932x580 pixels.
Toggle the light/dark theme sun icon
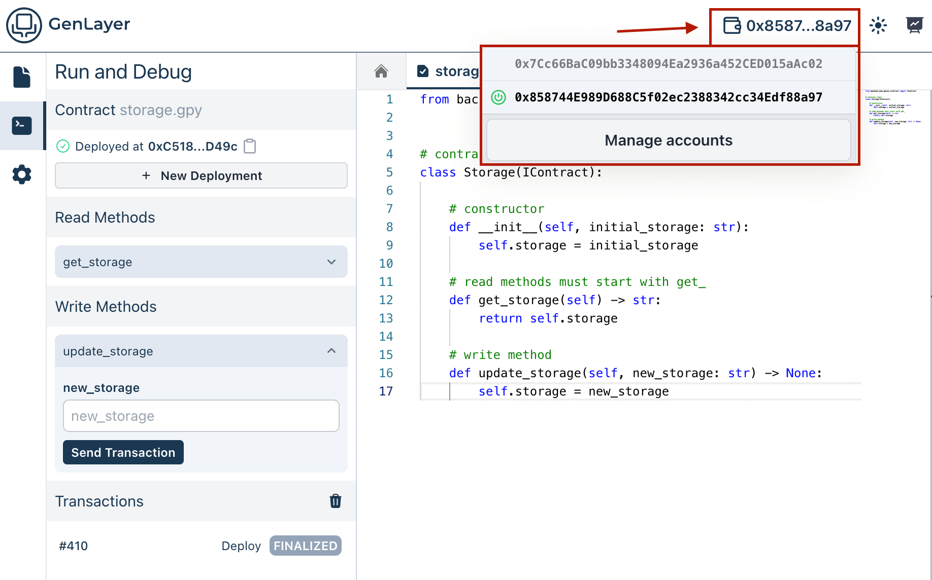[x=878, y=25]
